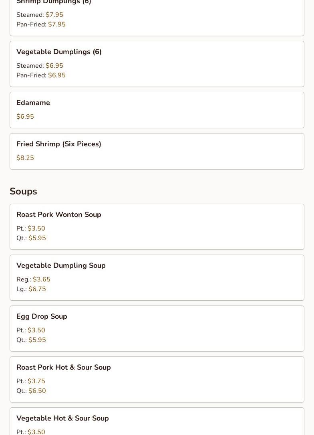Open the Edamame menu item
The width and height of the screenshot is (314, 435).
click(x=33, y=103)
